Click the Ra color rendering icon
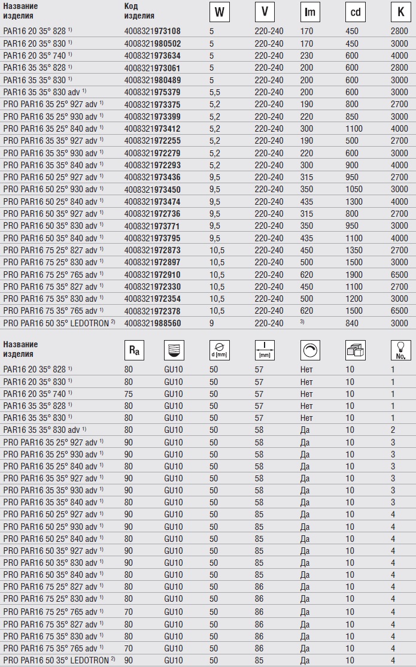 point(133,350)
